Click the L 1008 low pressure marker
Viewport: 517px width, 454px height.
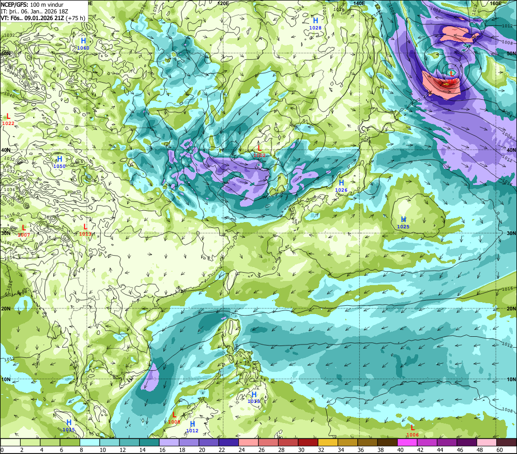174,418
